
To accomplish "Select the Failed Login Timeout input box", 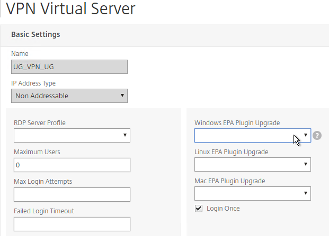I will (x=72, y=224).
